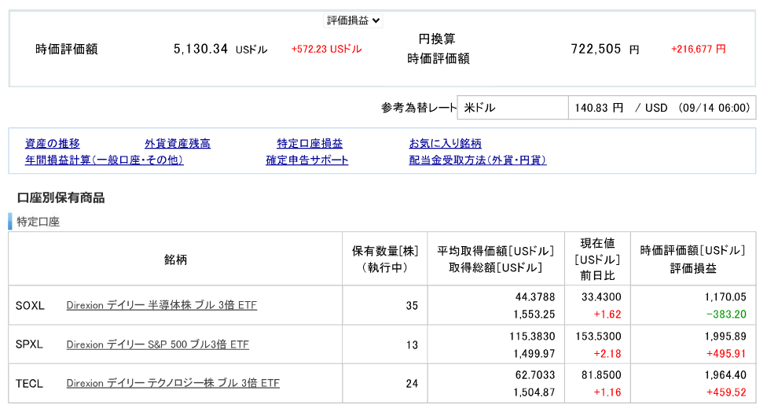Open お気に入り銘柄 link
The height and width of the screenshot is (416, 767).
click(445, 143)
